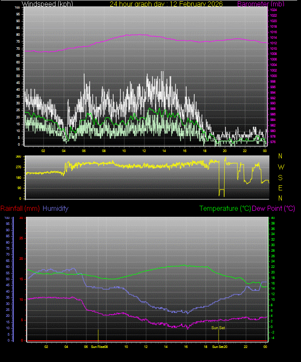Click the 75 value on the windspeed axis
The height and width of the screenshot is (362, 301).
[x=18, y=42]
